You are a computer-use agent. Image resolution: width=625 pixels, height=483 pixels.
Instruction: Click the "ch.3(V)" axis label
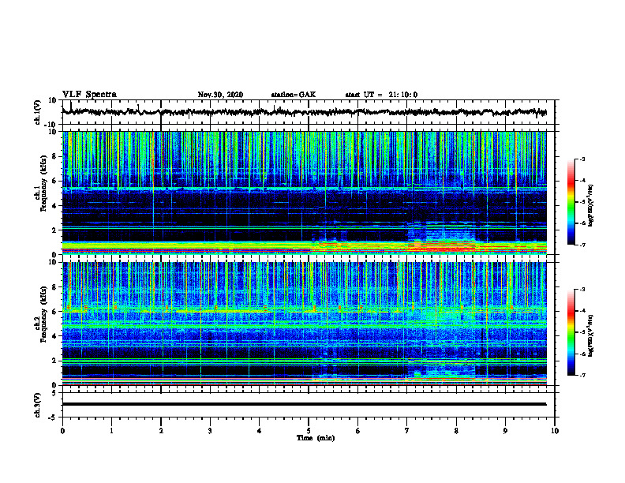pos(38,405)
